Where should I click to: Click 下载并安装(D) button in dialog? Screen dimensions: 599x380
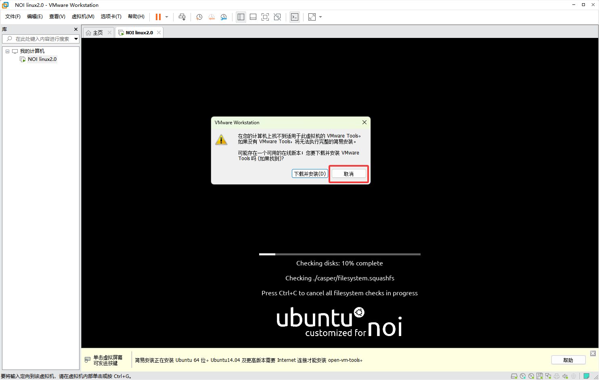(310, 174)
